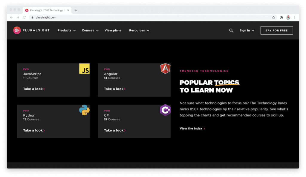
Task: Open the Sign in dropdown
Action: (247, 30)
